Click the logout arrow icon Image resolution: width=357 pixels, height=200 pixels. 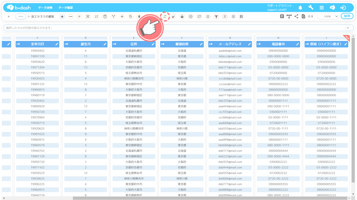pos(343,8)
